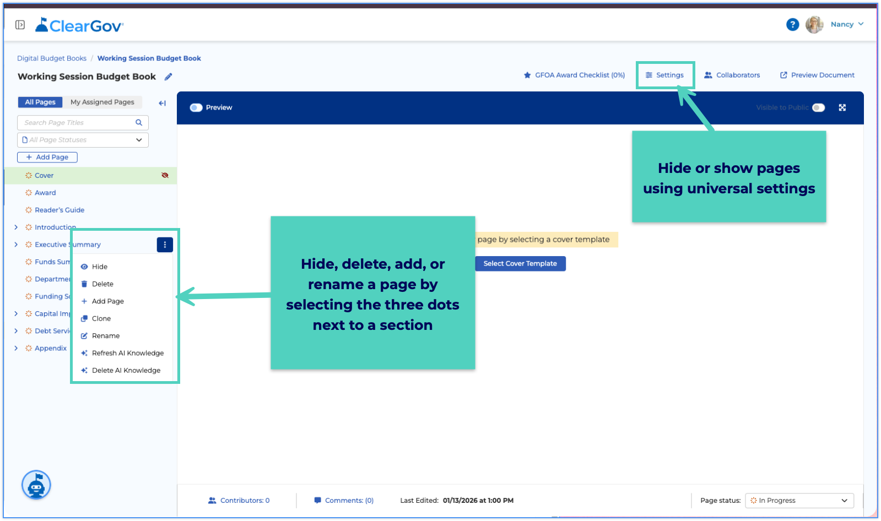Click status icon next to Cover
Image resolution: width=881 pixels, height=521 pixels.
point(29,176)
